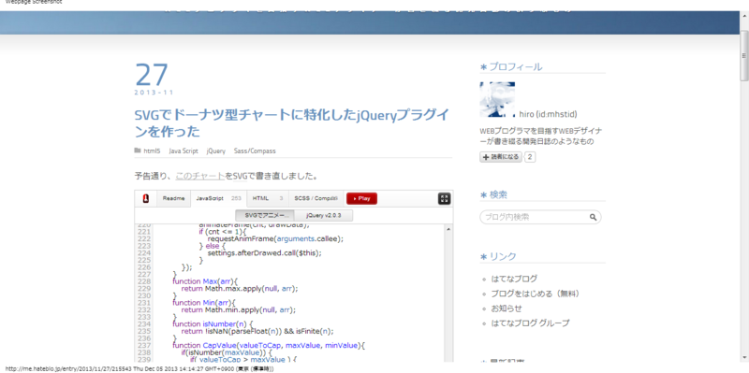
Task: Click the page vertical scrollbar thumb
Action: (x=744, y=55)
